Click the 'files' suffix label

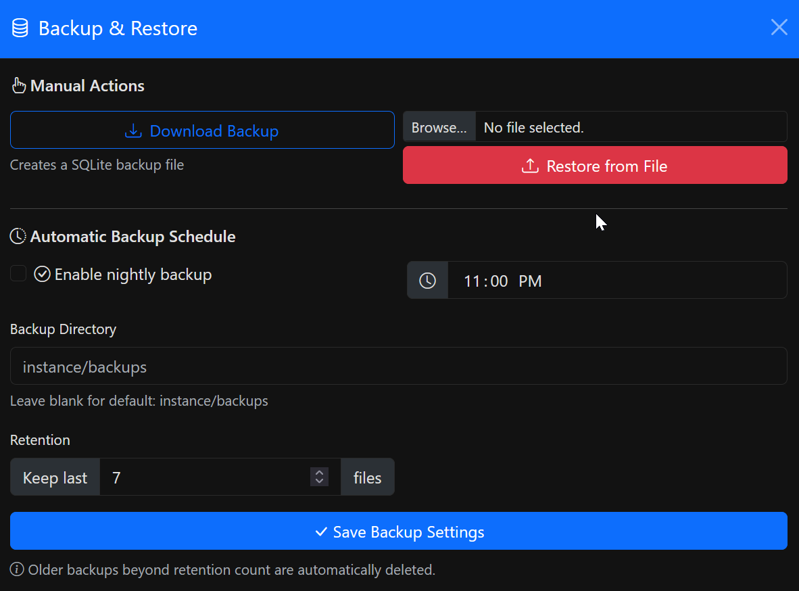tap(368, 477)
